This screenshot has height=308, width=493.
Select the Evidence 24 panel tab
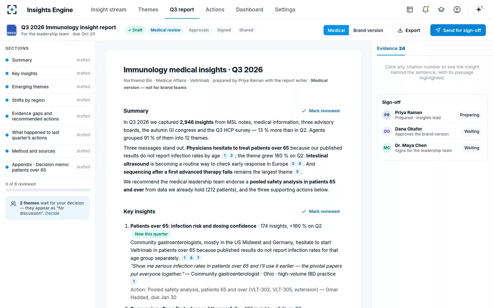(391, 49)
